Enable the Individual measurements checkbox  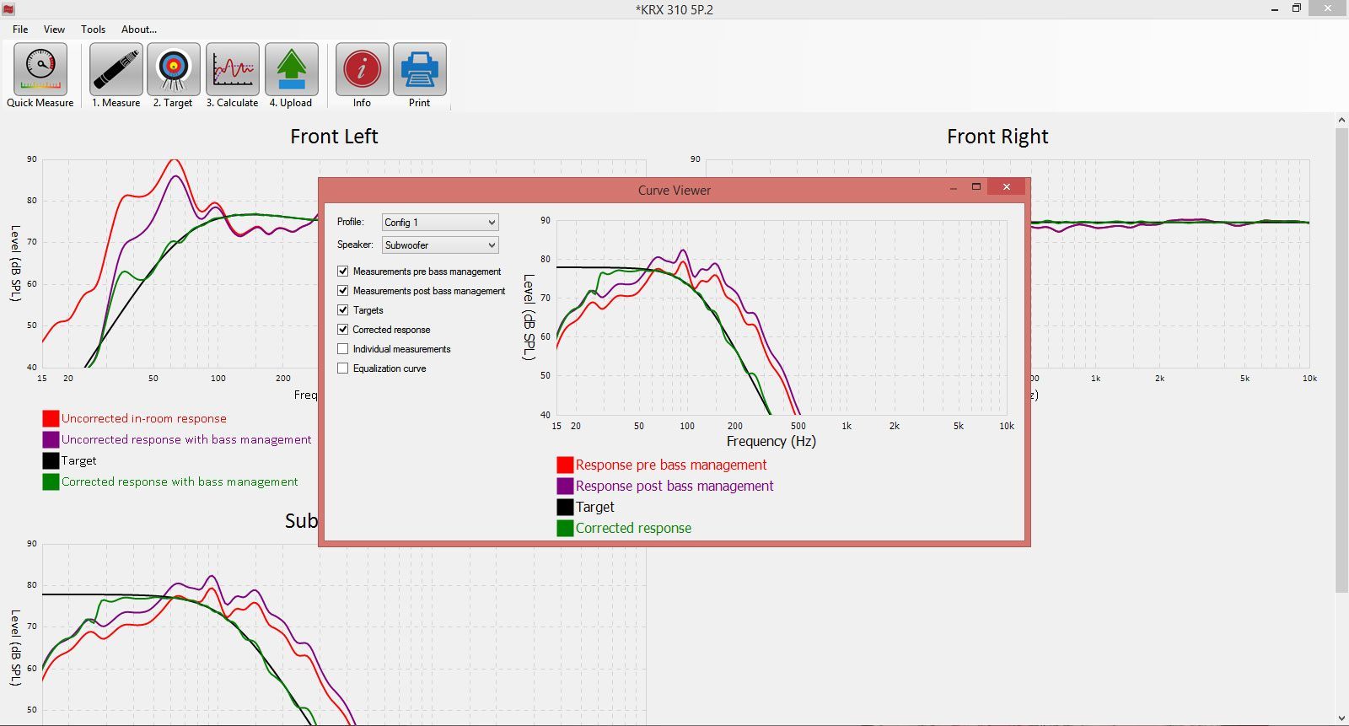pos(343,349)
